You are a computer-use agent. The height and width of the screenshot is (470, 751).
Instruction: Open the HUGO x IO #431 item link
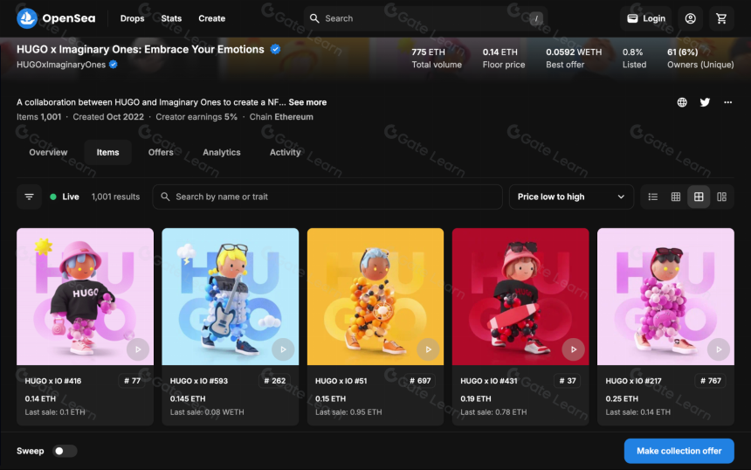pyautogui.click(x=488, y=381)
